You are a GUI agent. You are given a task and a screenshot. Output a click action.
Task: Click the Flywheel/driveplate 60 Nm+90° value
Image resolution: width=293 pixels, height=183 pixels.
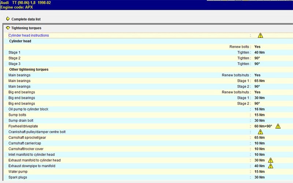263,126
